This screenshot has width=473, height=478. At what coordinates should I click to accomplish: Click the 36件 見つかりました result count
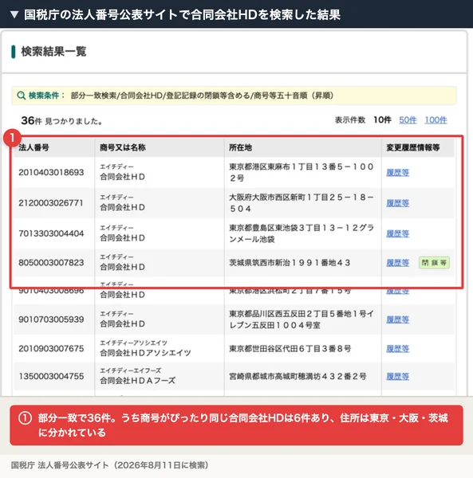click(x=61, y=121)
